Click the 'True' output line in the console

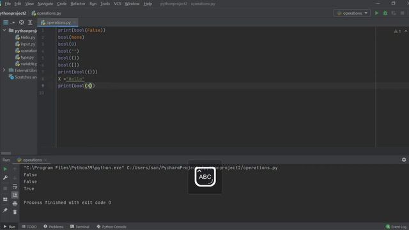pyautogui.click(x=29, y=188)
